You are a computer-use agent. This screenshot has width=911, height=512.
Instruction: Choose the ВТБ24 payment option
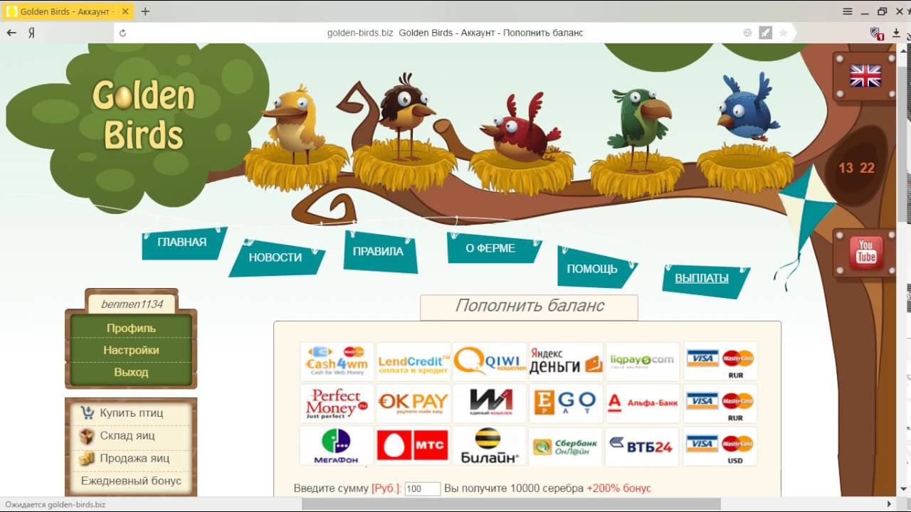click(642, 446)
